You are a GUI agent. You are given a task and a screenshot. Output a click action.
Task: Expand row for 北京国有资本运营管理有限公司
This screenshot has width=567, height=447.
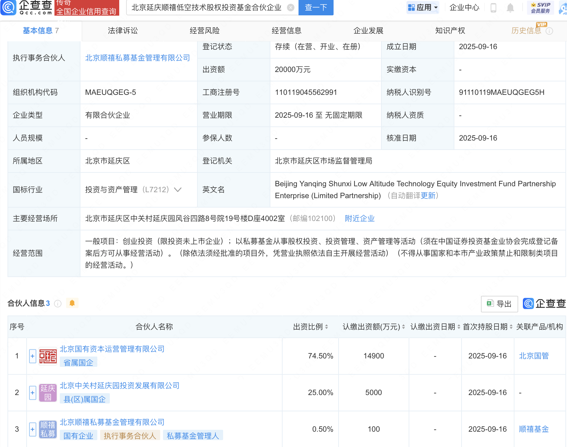tap(33, 356)
